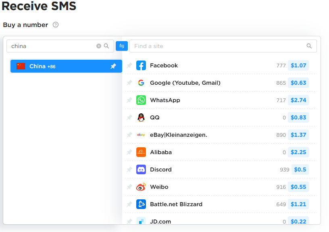Viewport: 329px width, 232px height.
Task: Click the Weibo service name
Action: (x=159, y=187)
